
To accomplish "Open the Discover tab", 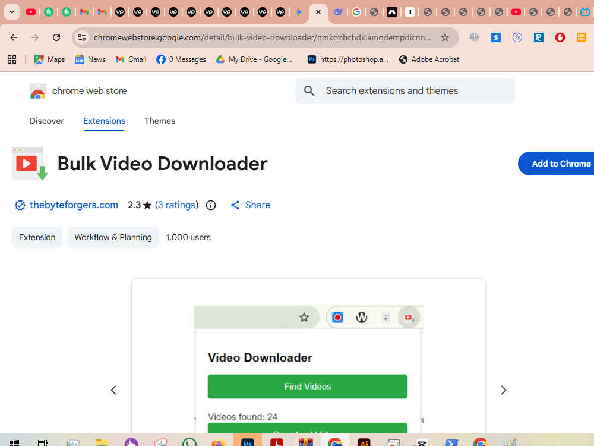I will pyautogui.click(x=46, y=121).
